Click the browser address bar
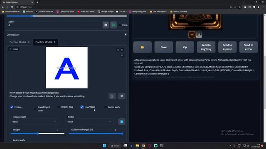The width and height of the screenshot is (266, 149). pos(122,7)
